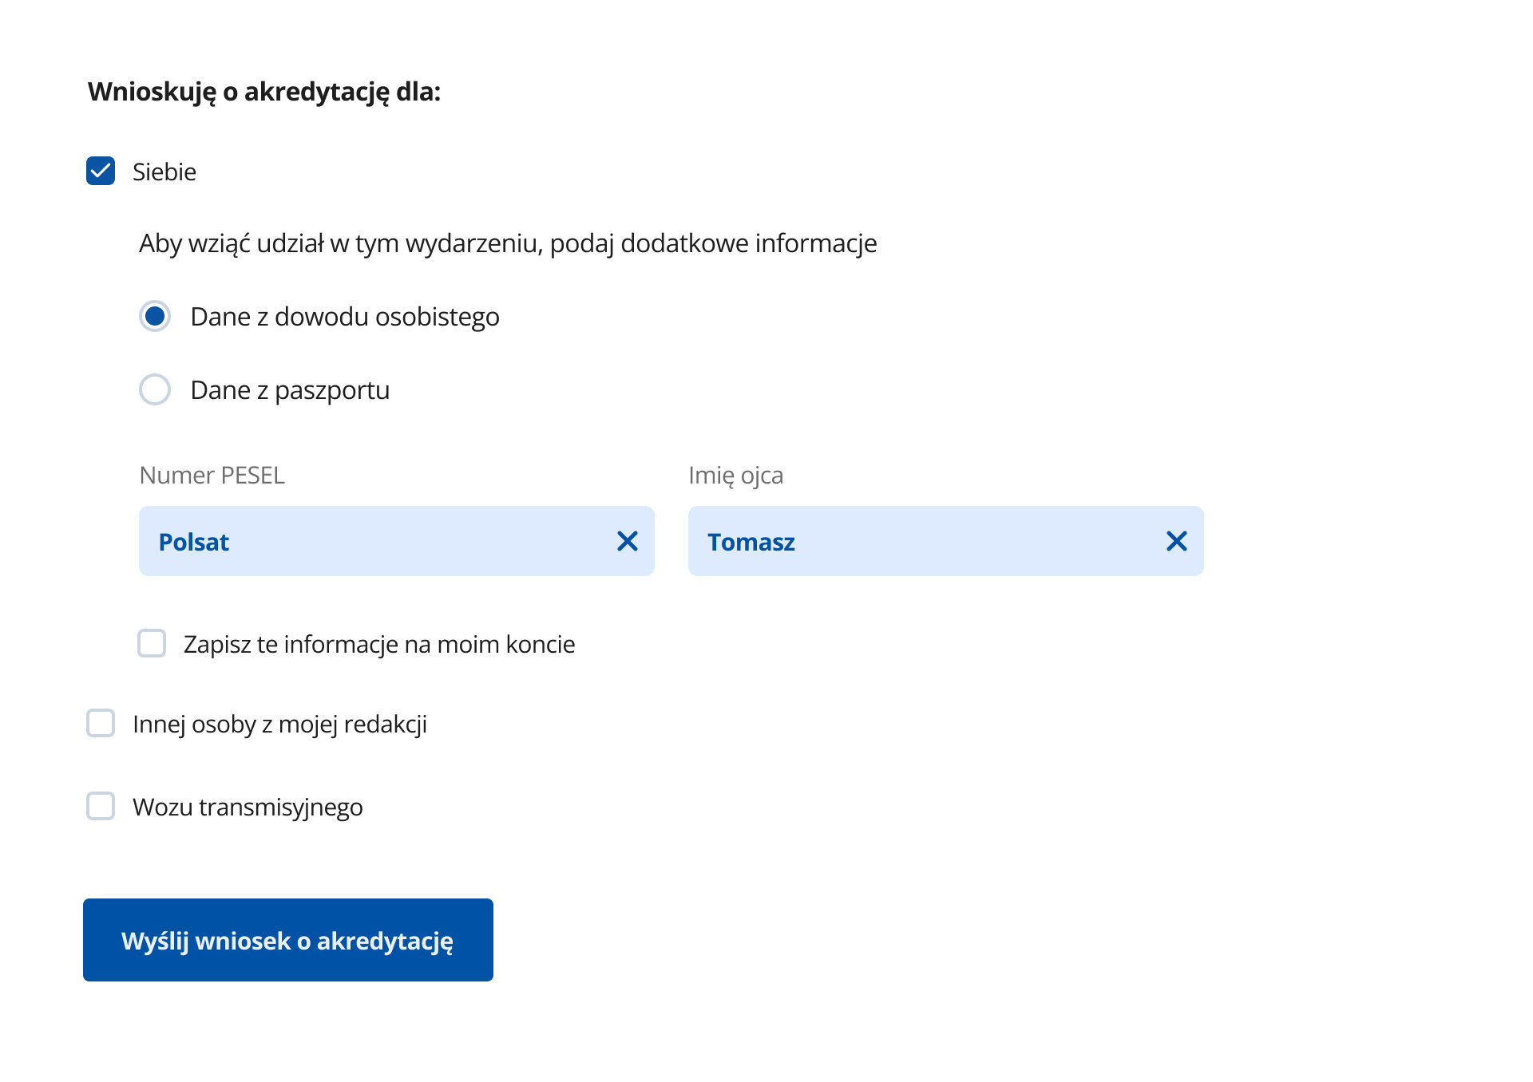
Task: Choose the Dane z paszportu radio circle
Action: 155,390
